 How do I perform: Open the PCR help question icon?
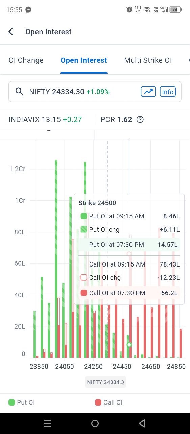click(x=140, y=120)
